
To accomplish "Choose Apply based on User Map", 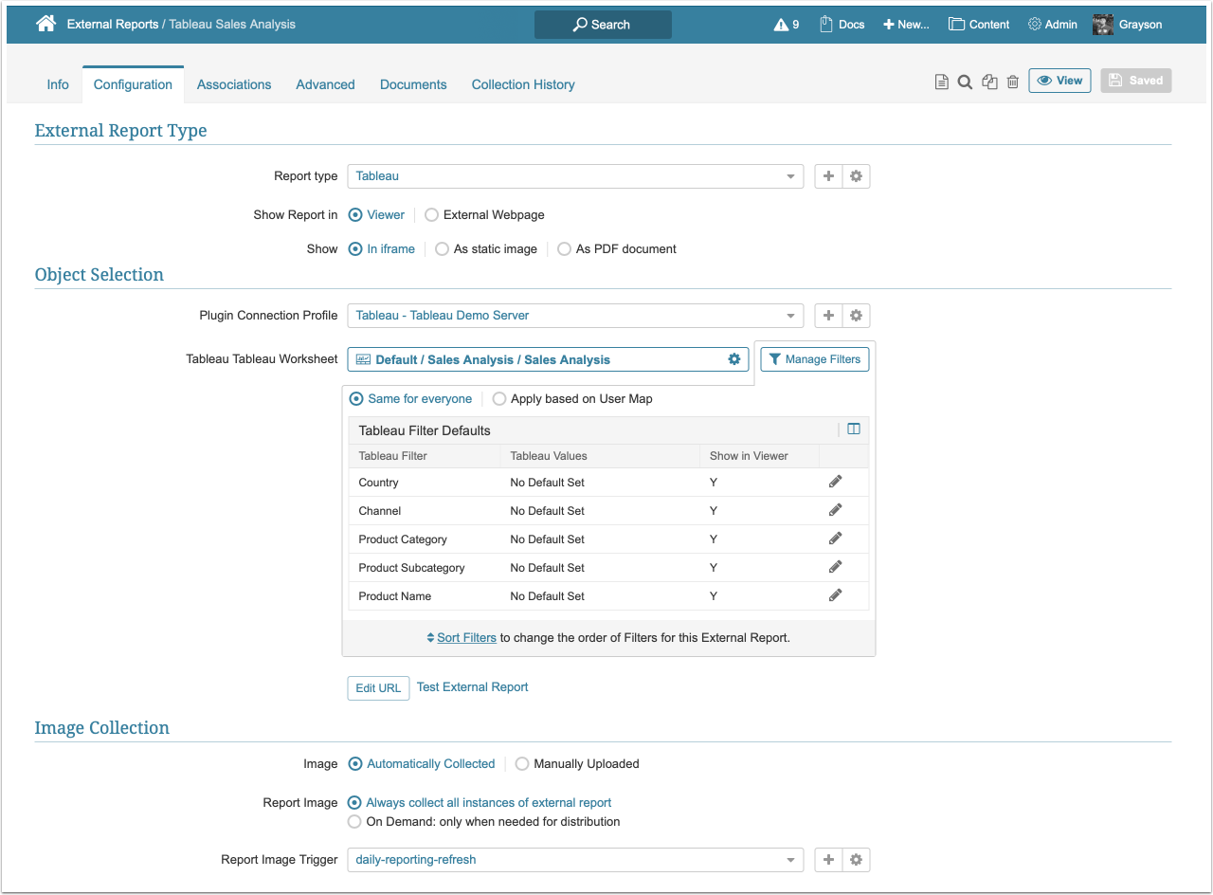I will click(499, 399).
